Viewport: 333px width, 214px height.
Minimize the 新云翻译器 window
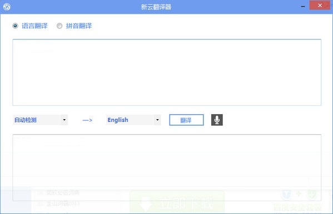click(303, 6)
